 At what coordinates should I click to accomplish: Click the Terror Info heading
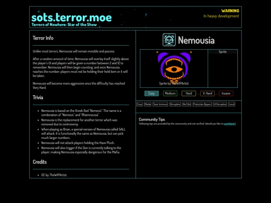(x=43, y=38)
